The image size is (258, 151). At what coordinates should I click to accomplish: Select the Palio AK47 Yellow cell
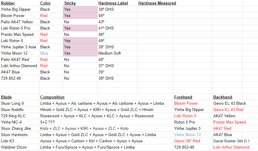click(20, 22)
